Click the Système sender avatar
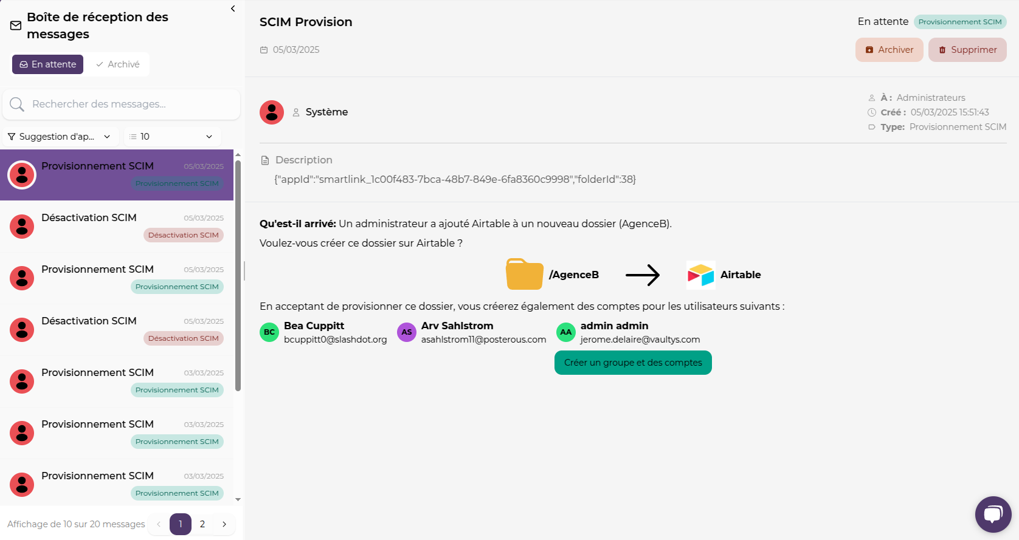1019x540 pixels. 272,112
